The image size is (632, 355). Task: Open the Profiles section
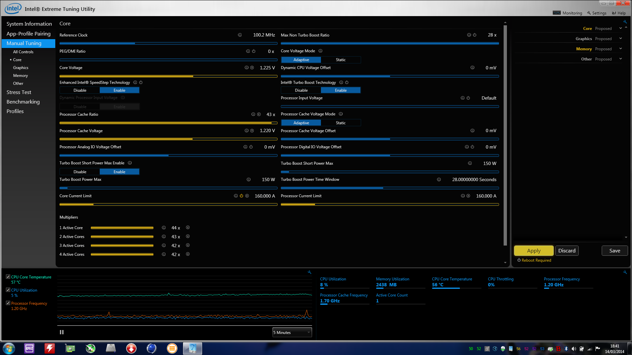[15, 111]
